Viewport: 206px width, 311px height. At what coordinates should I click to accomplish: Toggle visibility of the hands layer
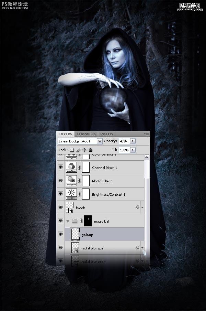[61, 207]
